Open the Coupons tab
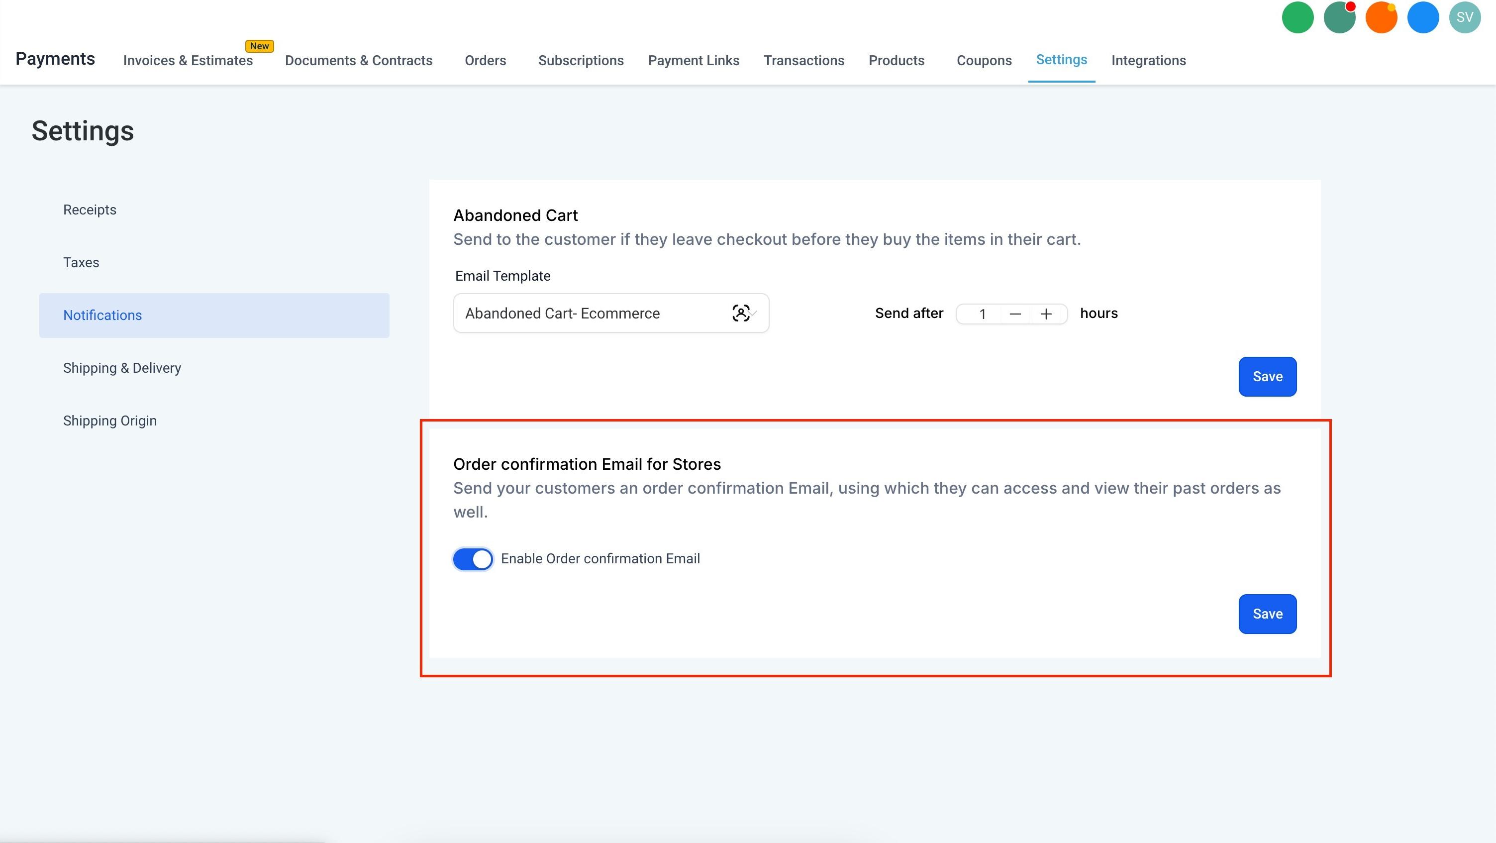Screen dimensions: 1496x843 pos(984,60)
